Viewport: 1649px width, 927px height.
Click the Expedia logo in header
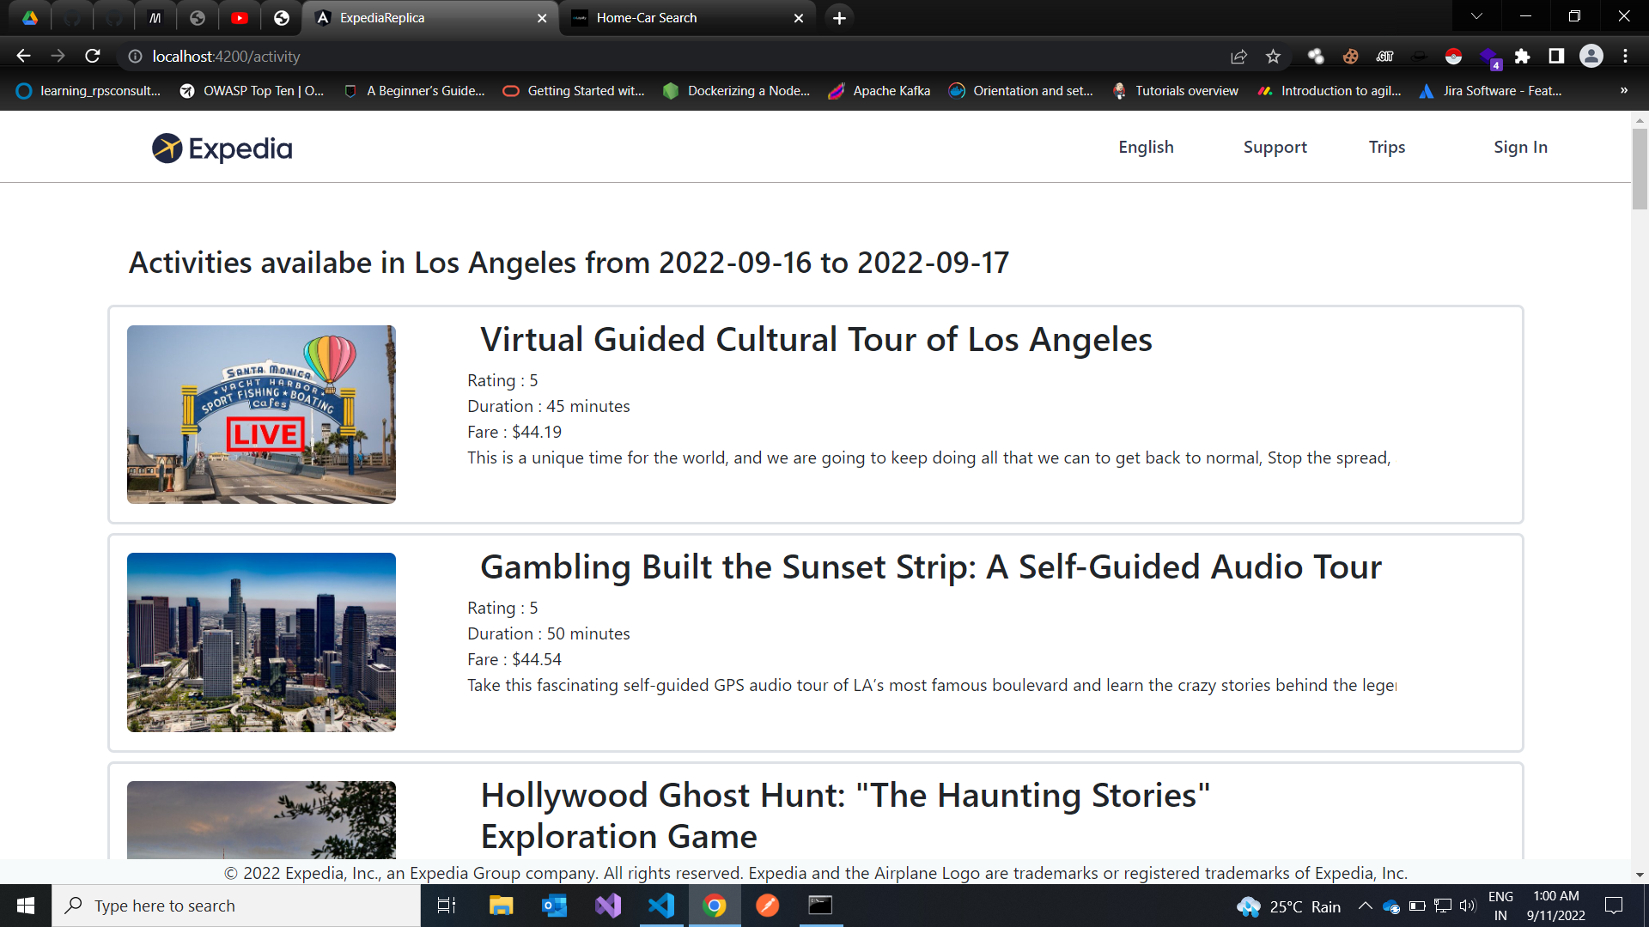pos(222,148)
